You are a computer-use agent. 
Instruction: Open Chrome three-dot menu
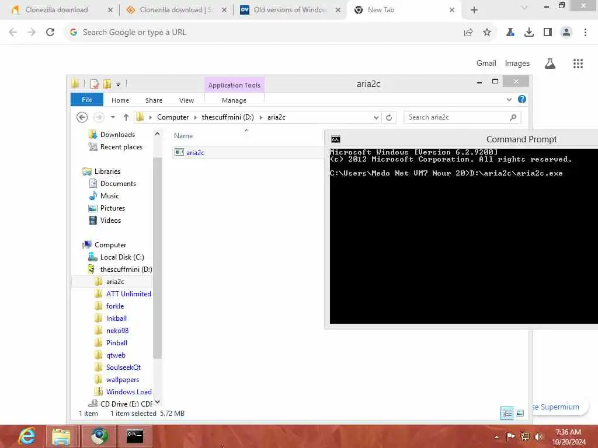585,33
